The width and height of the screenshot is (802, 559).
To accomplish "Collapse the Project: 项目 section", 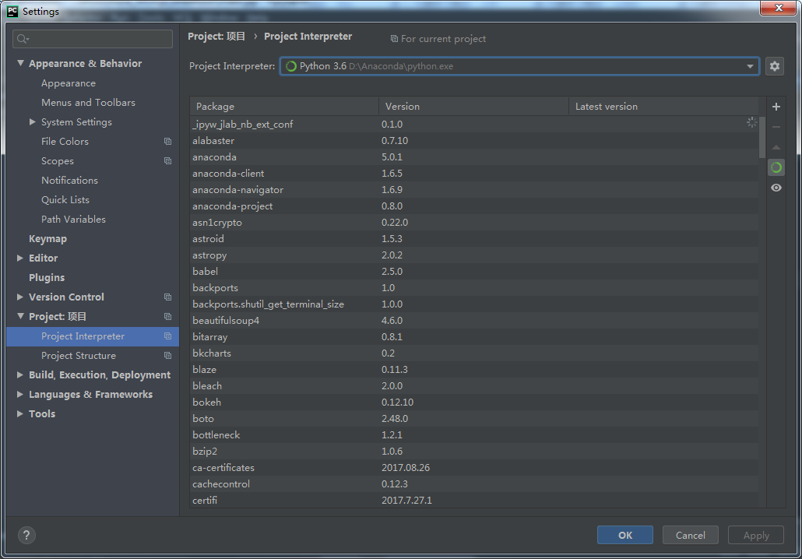I will [x=20, y=316].
